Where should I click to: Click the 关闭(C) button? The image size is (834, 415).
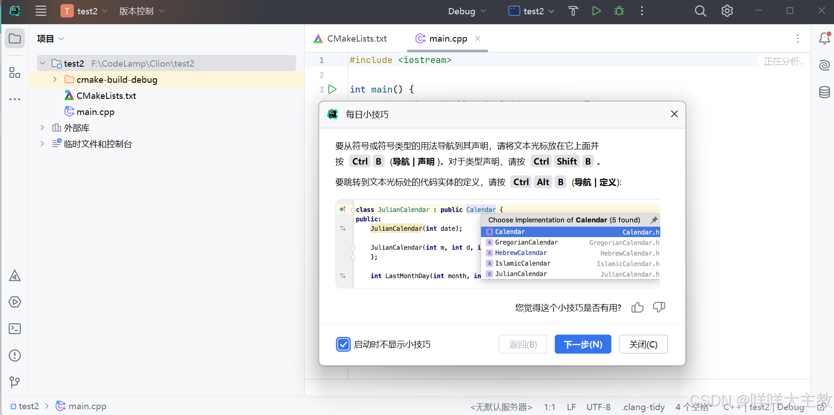click(x=643, y=344)
